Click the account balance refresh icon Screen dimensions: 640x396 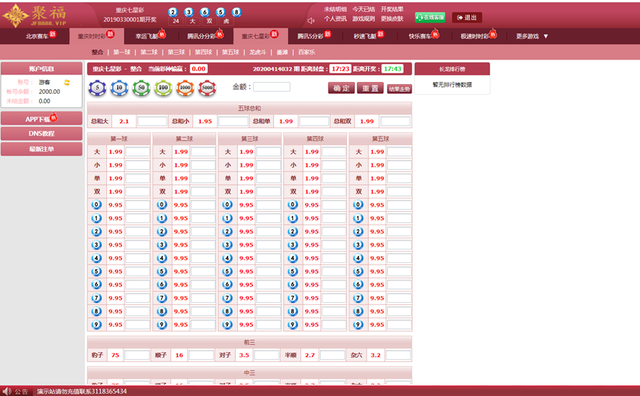[67, 82]
